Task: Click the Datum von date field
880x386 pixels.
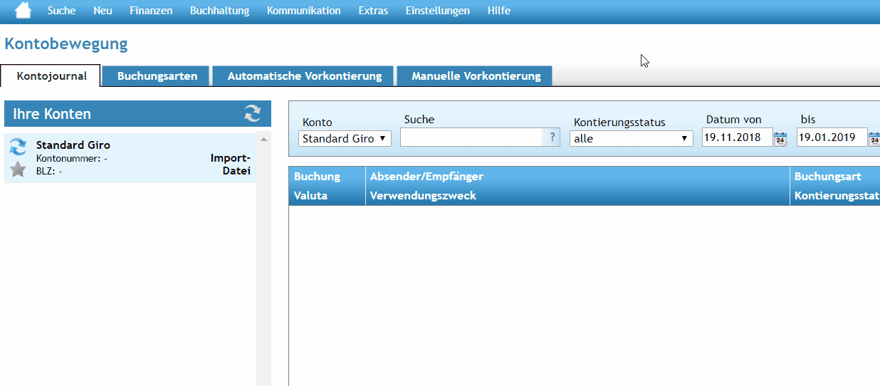Action: pos(737,137)
